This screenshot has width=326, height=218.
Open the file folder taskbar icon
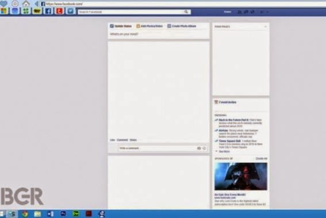pos(37,214)
